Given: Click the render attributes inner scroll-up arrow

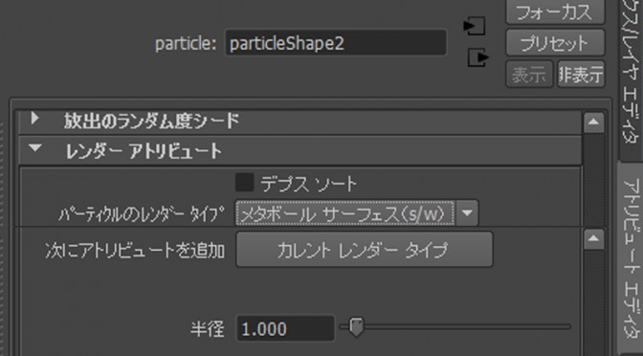Looking at the screenshot, I should (594, 239).
